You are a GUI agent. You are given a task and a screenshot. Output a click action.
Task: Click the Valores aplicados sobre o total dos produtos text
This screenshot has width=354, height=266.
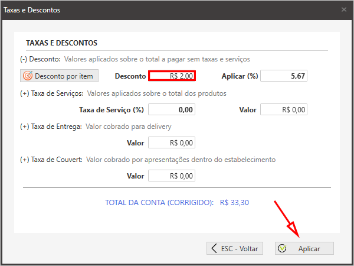(157, 93)
